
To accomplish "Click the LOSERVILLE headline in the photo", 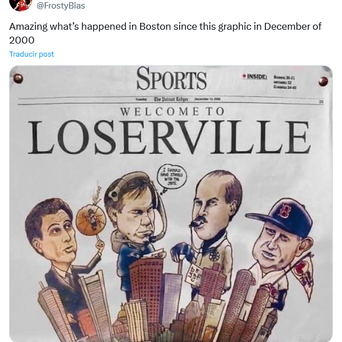I will coord(169,137).
